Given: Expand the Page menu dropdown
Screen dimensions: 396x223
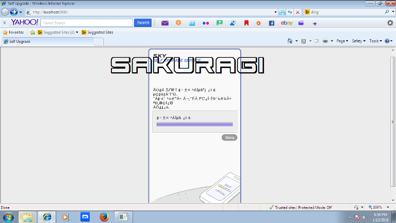Looking at the screenshot, I should (342, 41).
